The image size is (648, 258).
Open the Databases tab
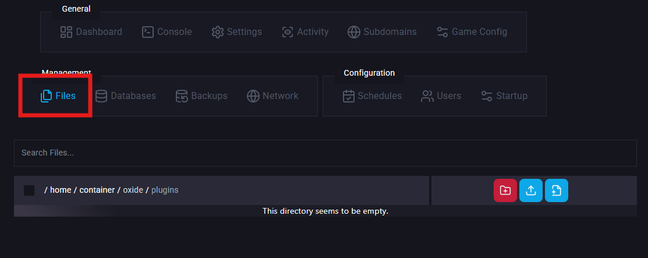126,96
